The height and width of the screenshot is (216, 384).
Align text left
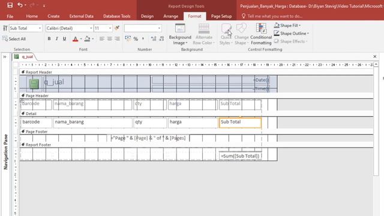pyautogui.click(x=102, y=38)
